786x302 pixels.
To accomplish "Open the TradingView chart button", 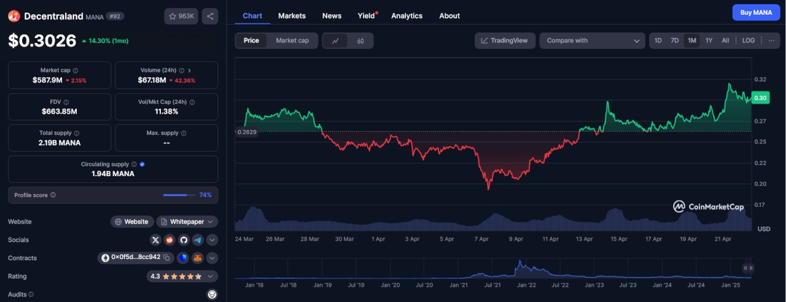I will [x=505, y=41].
